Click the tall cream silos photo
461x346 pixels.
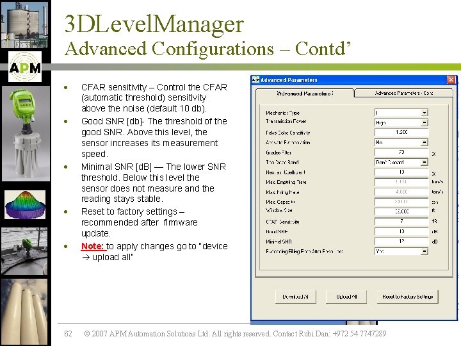(24, 312)
